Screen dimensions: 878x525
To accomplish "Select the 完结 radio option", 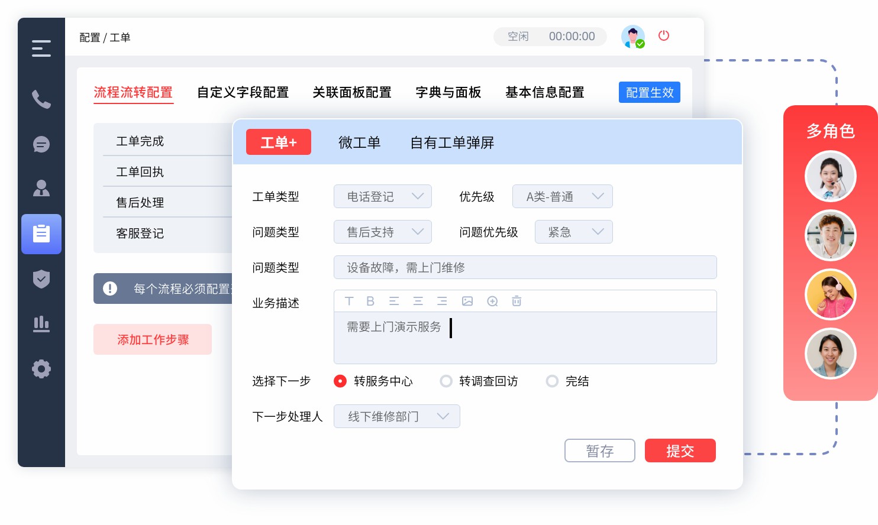I will click(x=552, y=381).
